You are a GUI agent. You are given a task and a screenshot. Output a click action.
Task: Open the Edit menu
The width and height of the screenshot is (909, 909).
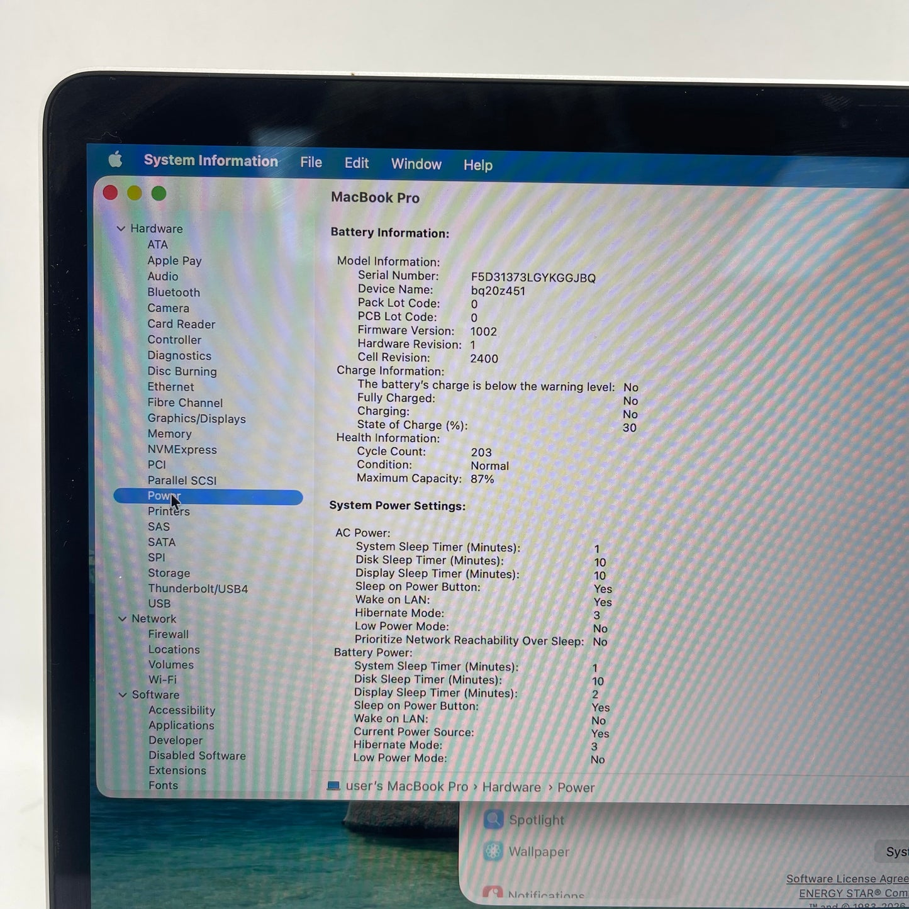pyautogui.click(x=356, y=164)
